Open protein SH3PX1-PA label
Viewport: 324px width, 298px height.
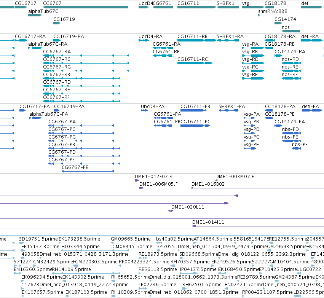232,107
